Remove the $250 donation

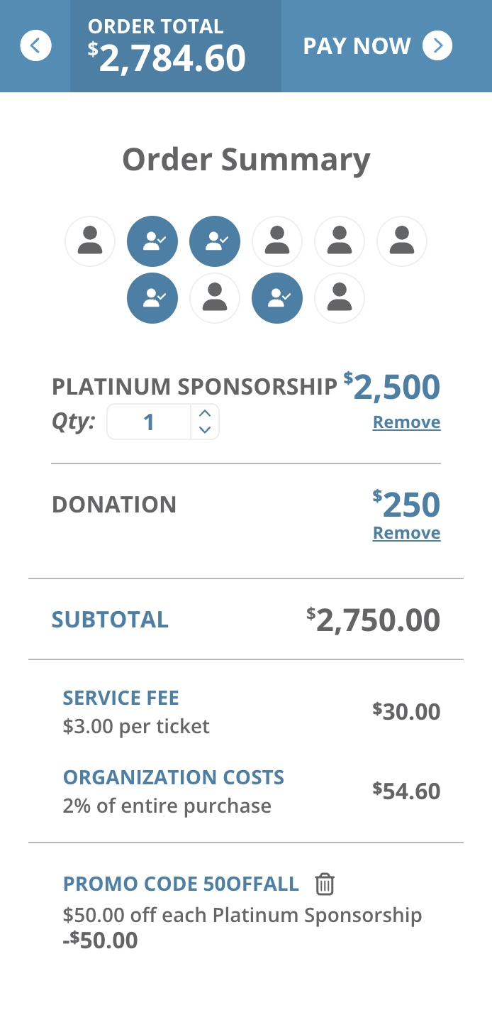pos(406,532)
